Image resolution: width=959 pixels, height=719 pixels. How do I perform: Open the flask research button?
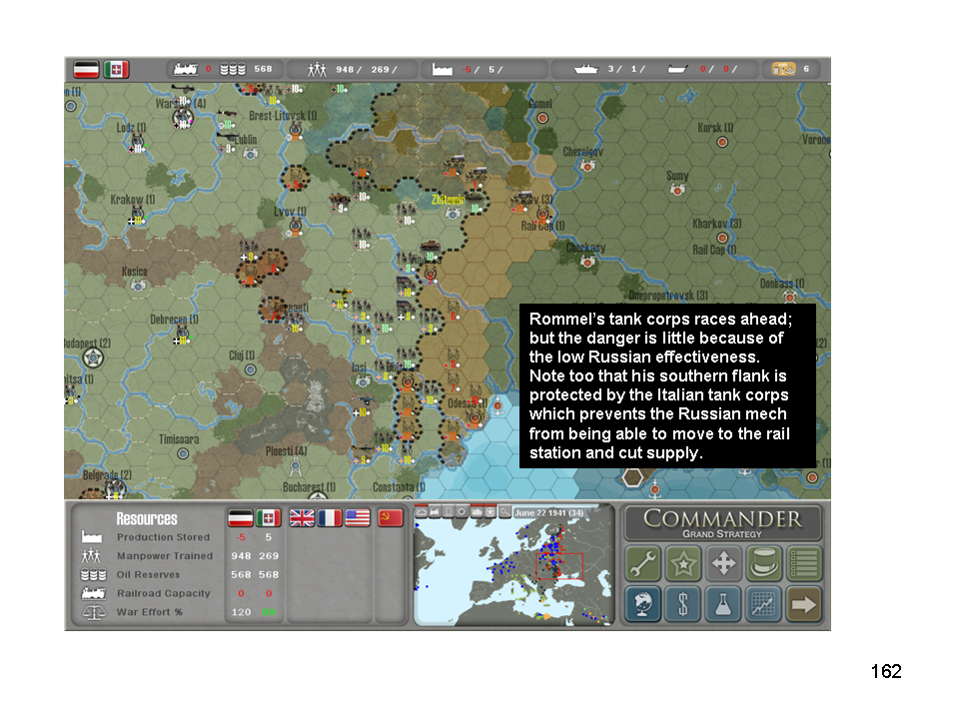point(724,604)
